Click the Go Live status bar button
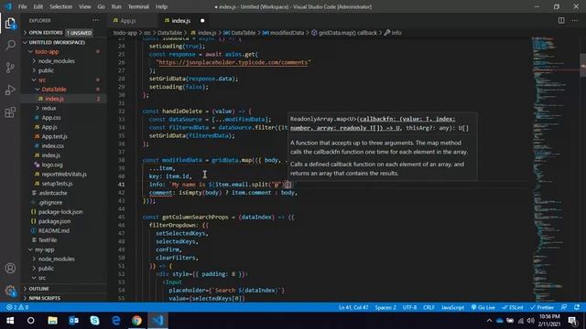 [x=483, y=307]
